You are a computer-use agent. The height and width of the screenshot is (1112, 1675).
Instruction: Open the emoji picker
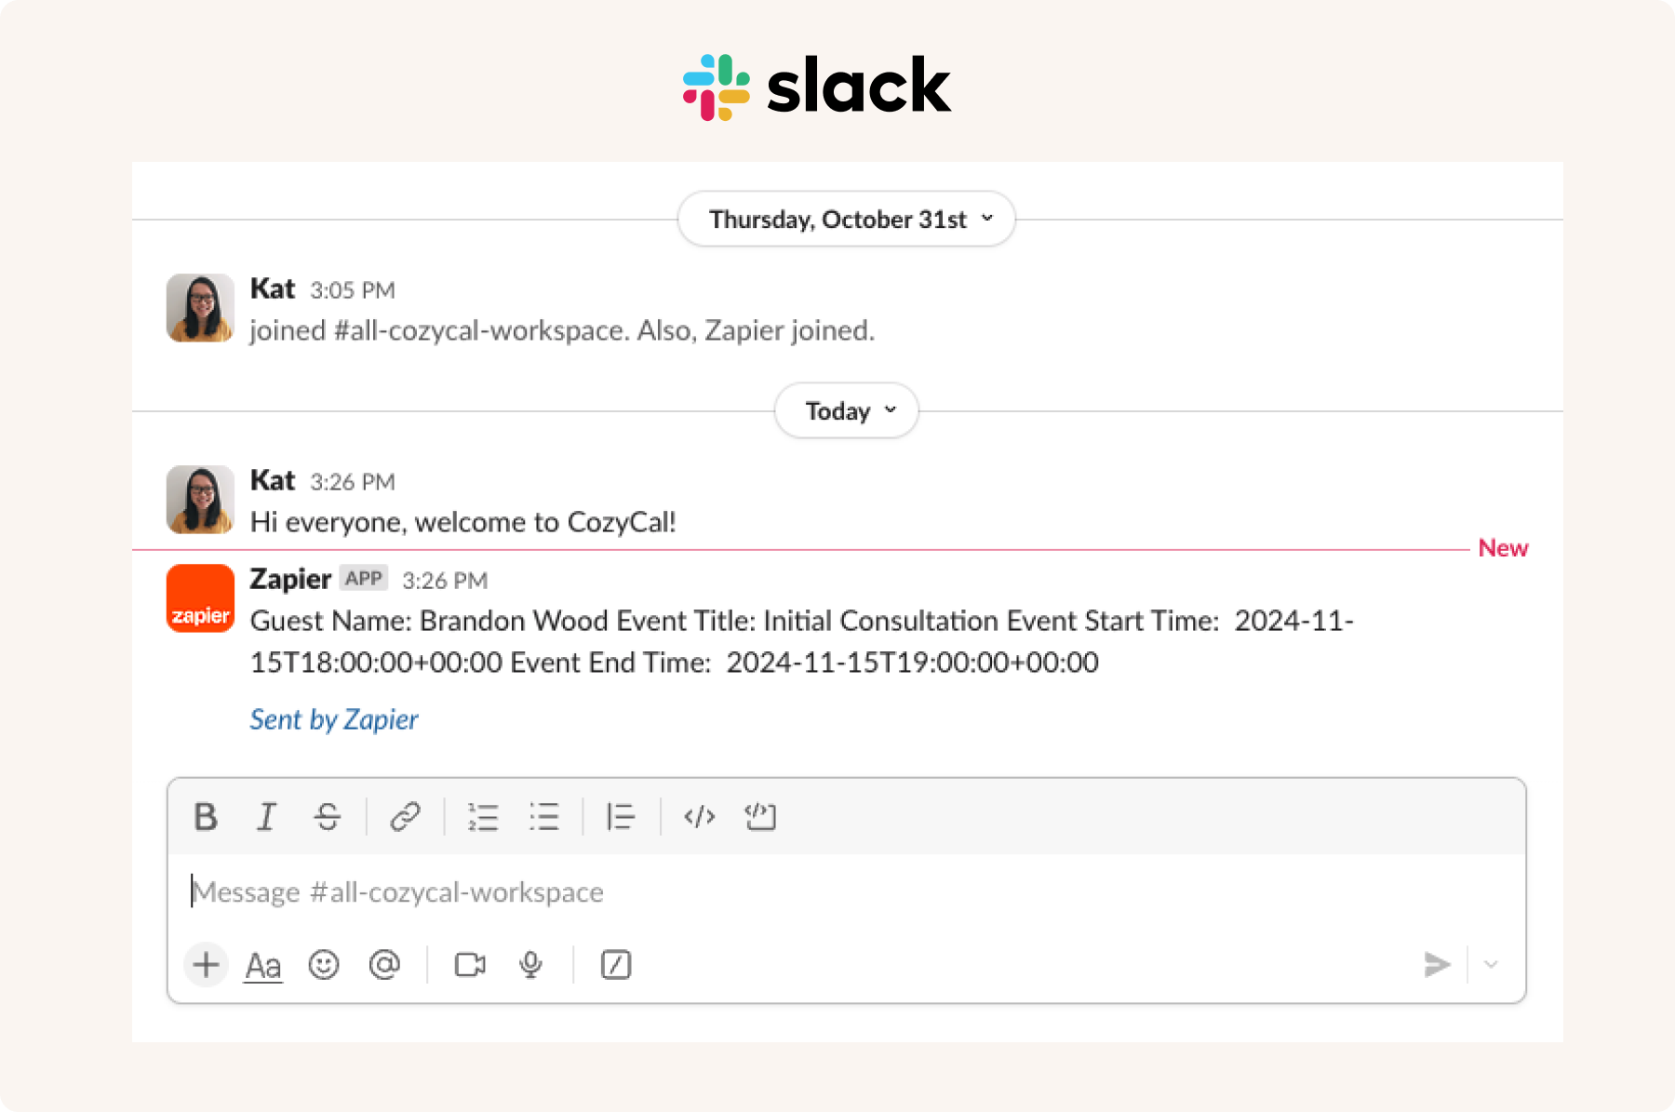323,965
